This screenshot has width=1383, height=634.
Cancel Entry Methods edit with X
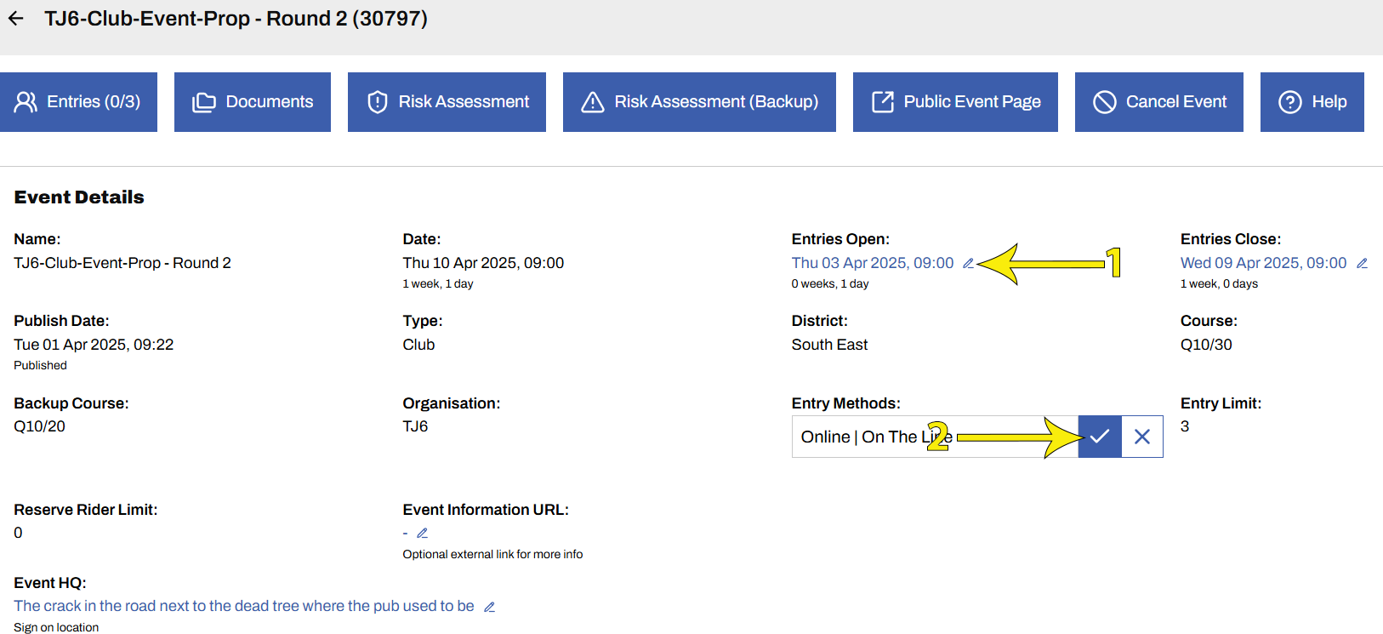tap(1142, 437)
